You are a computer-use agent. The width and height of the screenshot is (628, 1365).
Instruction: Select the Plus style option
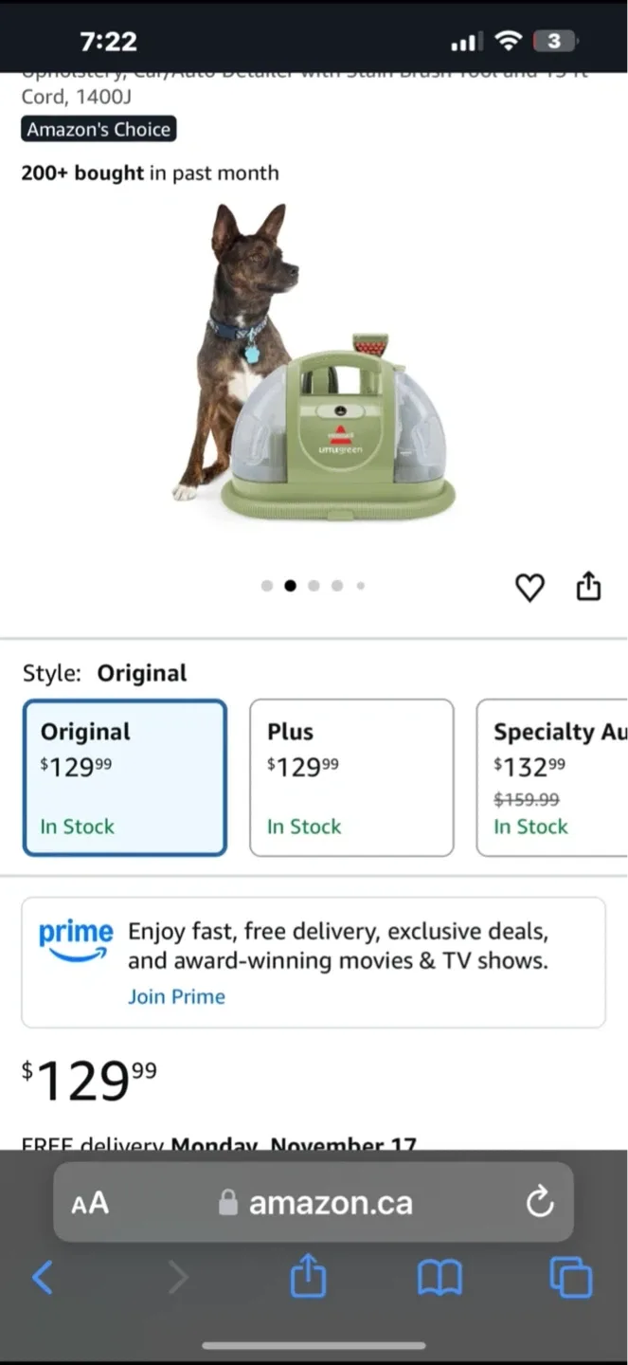[x=351, y=777]
